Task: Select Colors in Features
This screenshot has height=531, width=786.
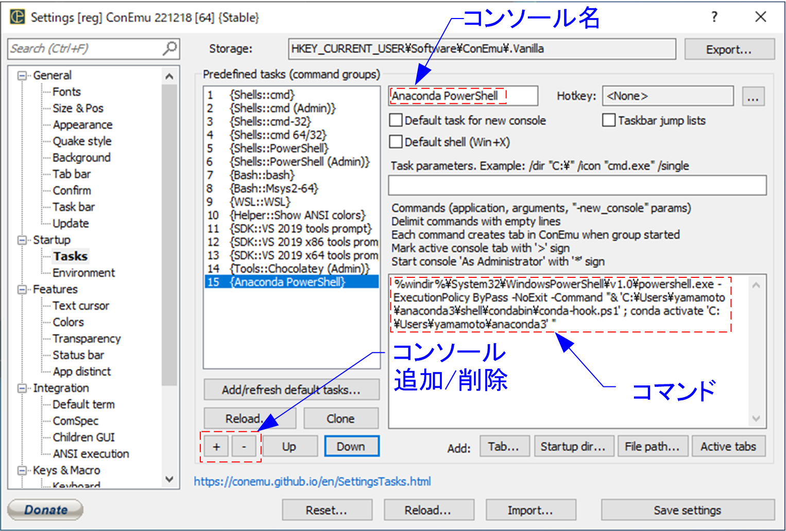Action: click(x=68, y=322)
